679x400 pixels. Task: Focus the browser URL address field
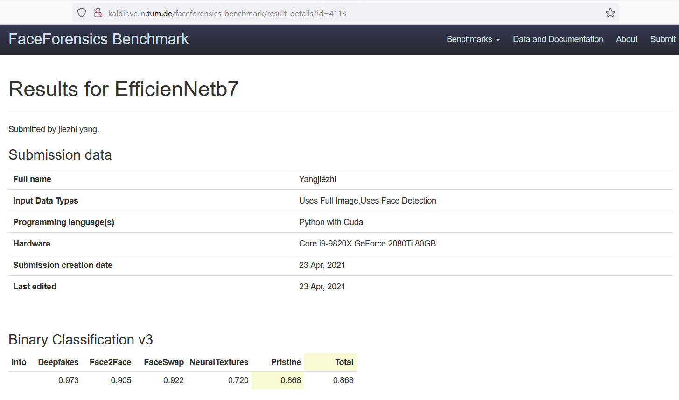coord(327,14)
